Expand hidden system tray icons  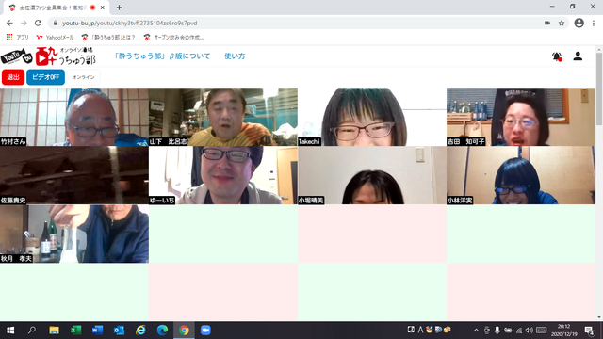point(476,331)
